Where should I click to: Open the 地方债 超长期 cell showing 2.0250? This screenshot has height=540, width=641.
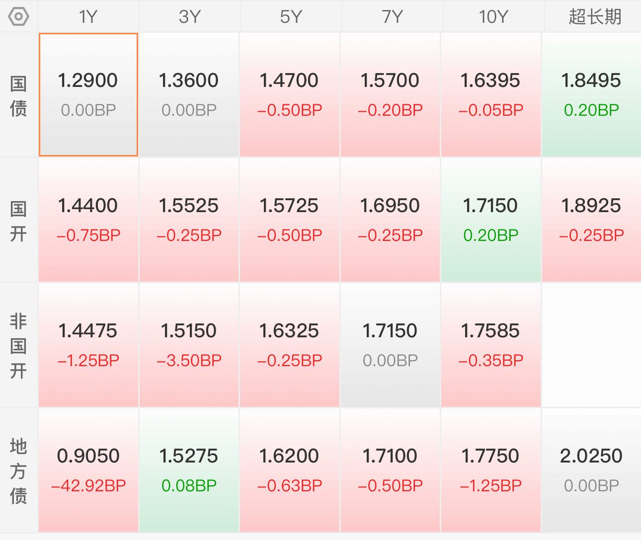coord(591,470)
